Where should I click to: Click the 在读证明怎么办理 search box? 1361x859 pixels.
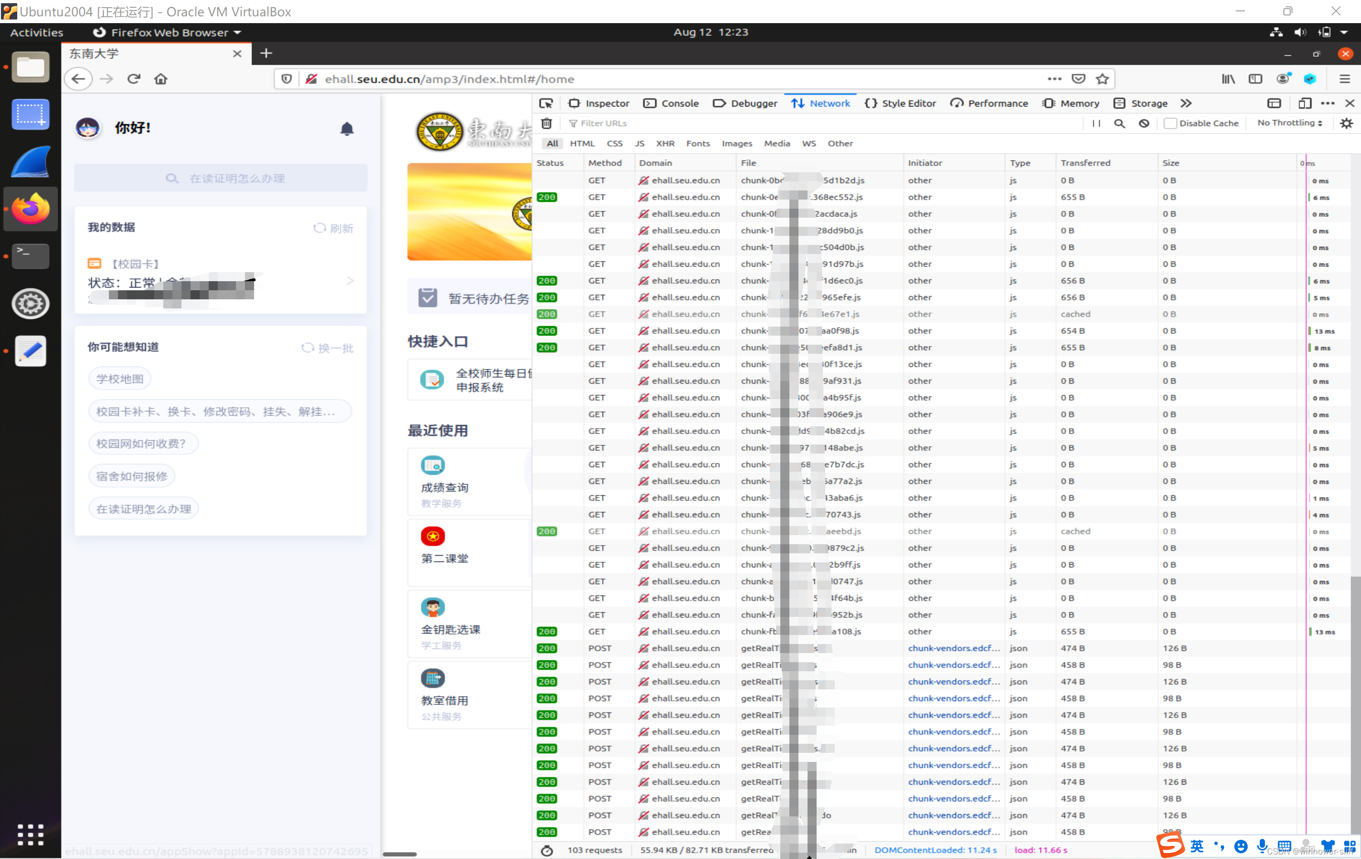(220, 179)
